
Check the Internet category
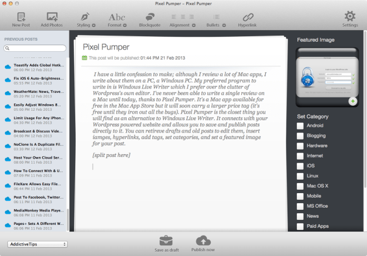300,156
